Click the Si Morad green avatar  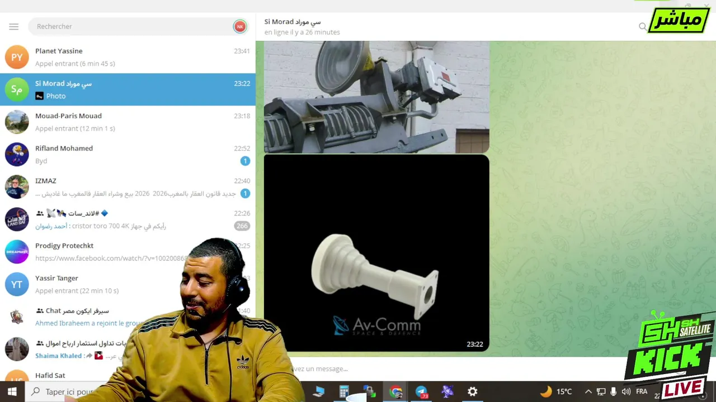pos(17,89)
